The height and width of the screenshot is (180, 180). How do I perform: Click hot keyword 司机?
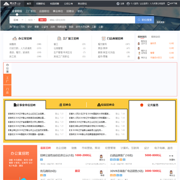(22, 26)
